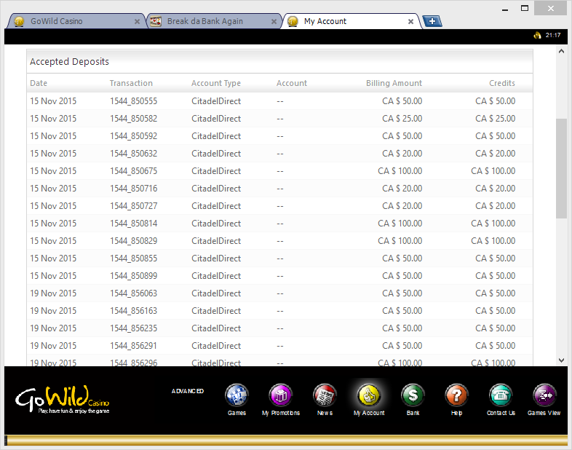
Task: Select transaction 1544_850582
Action: (133, 119)
